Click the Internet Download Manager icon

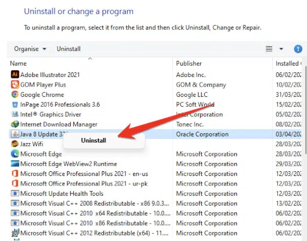coord(15,124)
